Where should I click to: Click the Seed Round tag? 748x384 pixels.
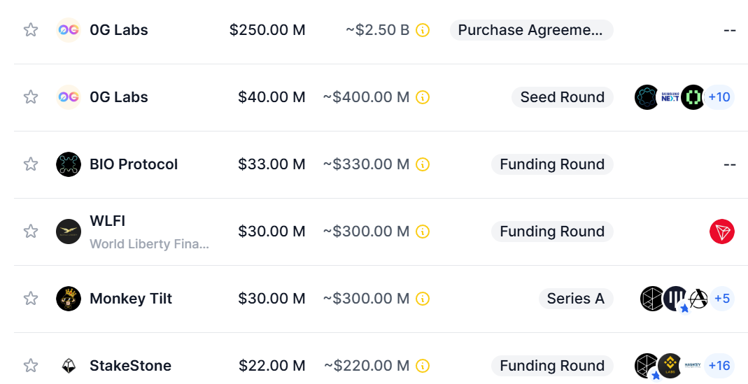[562, 97]
